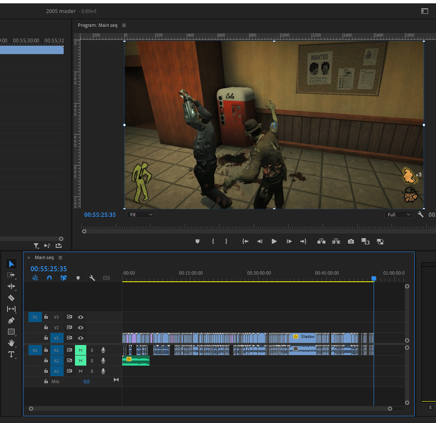Export frame with camera icon

[x=351, y=241]
